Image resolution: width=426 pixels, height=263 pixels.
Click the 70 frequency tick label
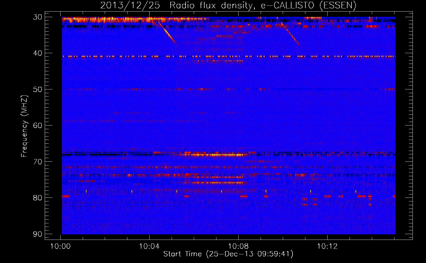pos(38,161)
